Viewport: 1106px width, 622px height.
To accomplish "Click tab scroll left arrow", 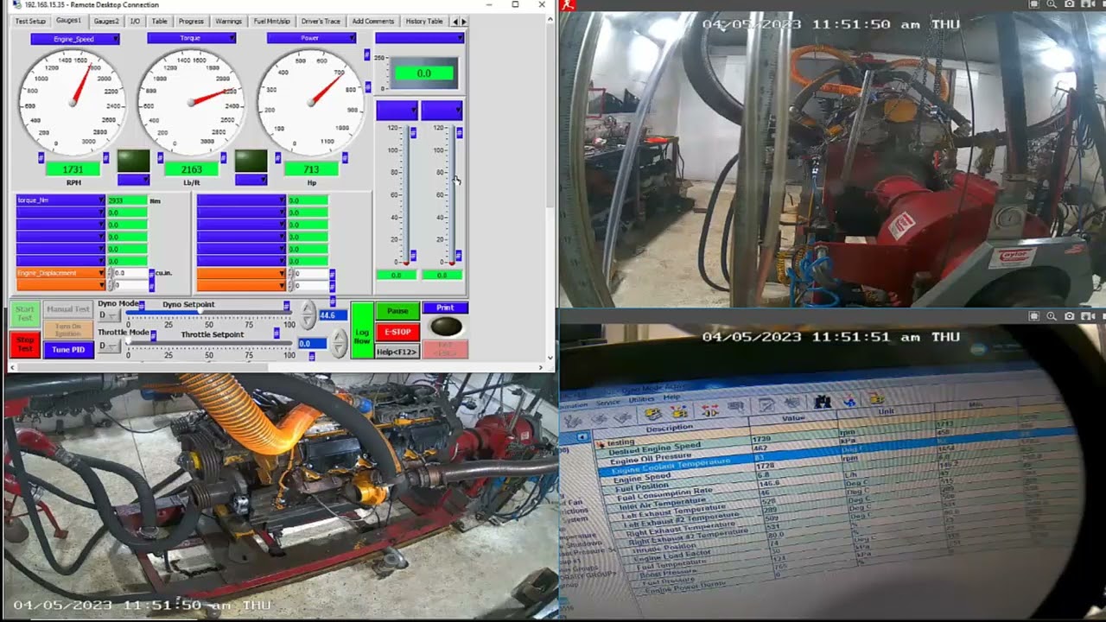I will point(455,21).
